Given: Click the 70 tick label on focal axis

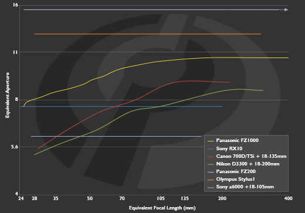Looking at the screenshot, I should pos(122,198).
